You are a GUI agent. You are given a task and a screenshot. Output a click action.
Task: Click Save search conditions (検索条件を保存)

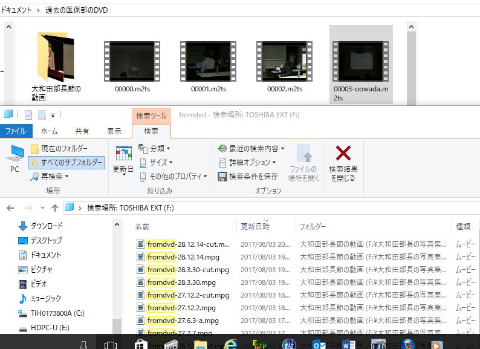(248, 177)
